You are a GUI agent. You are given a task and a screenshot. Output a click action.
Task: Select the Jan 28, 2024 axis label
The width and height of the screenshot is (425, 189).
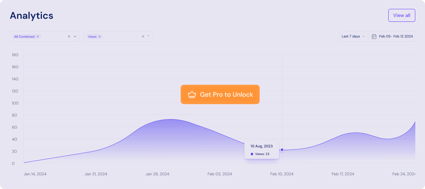(x=158, y=174)
